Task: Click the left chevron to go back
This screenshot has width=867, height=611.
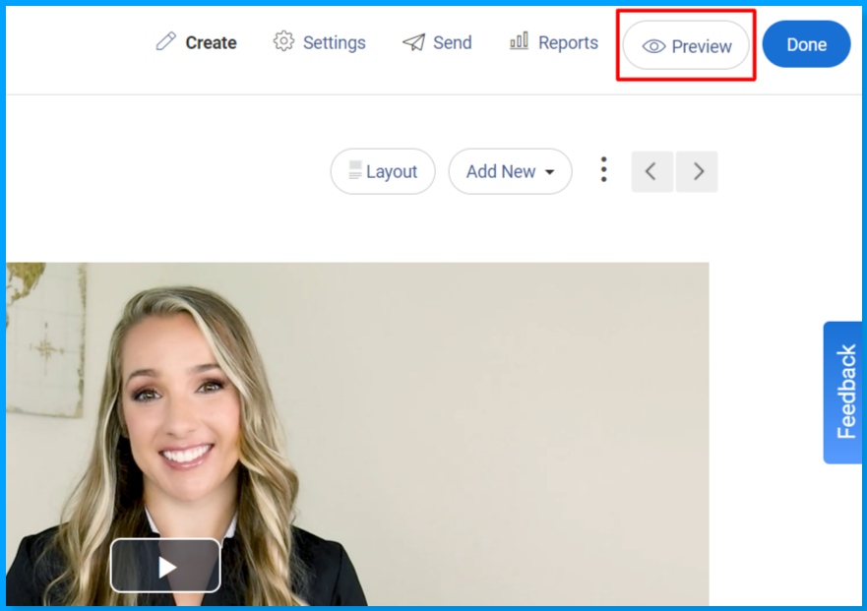Action: (651, 171)
